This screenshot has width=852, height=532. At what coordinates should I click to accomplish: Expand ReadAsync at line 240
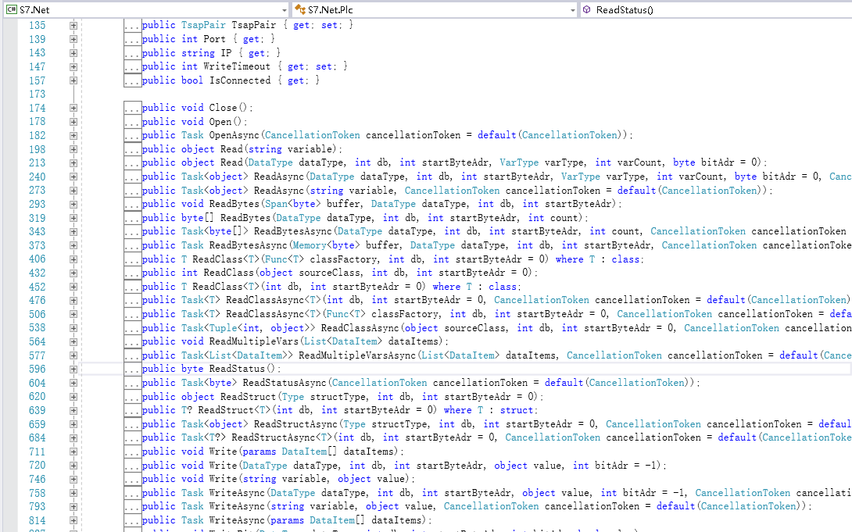[x=73, y=177]
